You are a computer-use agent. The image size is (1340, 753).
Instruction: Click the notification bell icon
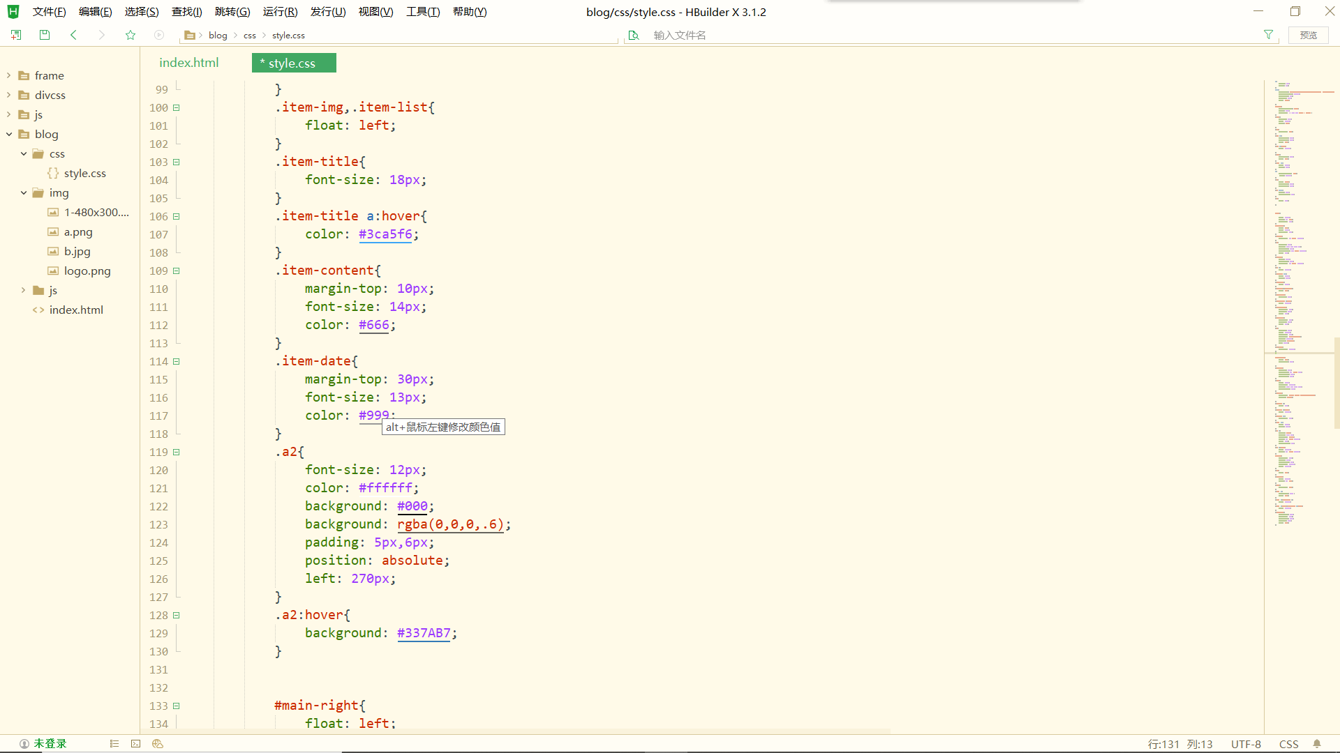(x=1317, y=744)
